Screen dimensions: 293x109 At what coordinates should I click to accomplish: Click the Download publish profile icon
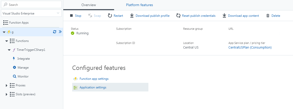(132, 16)
